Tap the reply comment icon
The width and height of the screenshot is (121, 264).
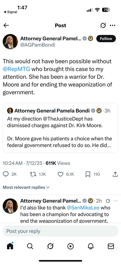point(6,174)
